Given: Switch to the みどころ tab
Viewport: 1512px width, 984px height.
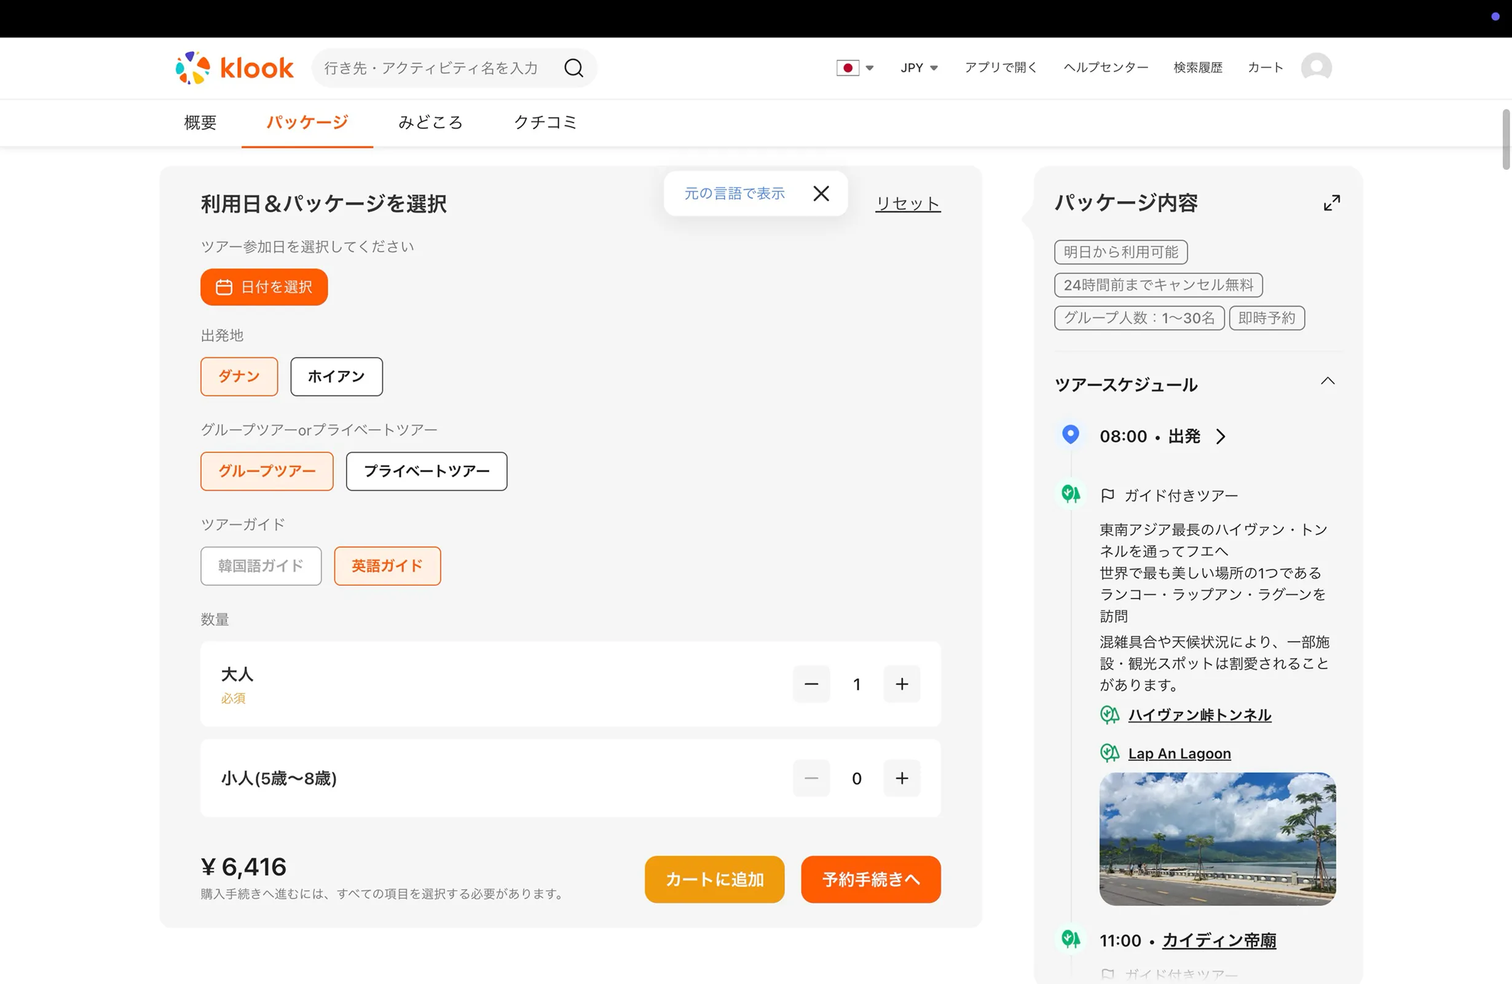Looking at the screenshot, I should pos(431,122).
